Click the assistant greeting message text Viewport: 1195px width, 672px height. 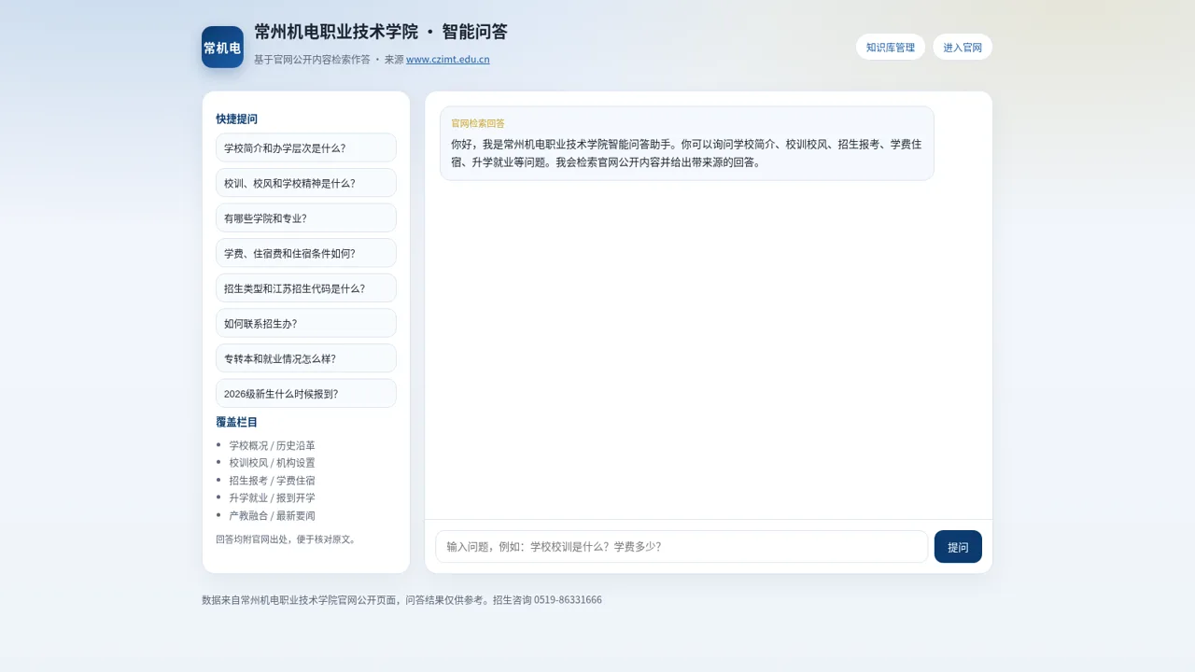point(686,153)
